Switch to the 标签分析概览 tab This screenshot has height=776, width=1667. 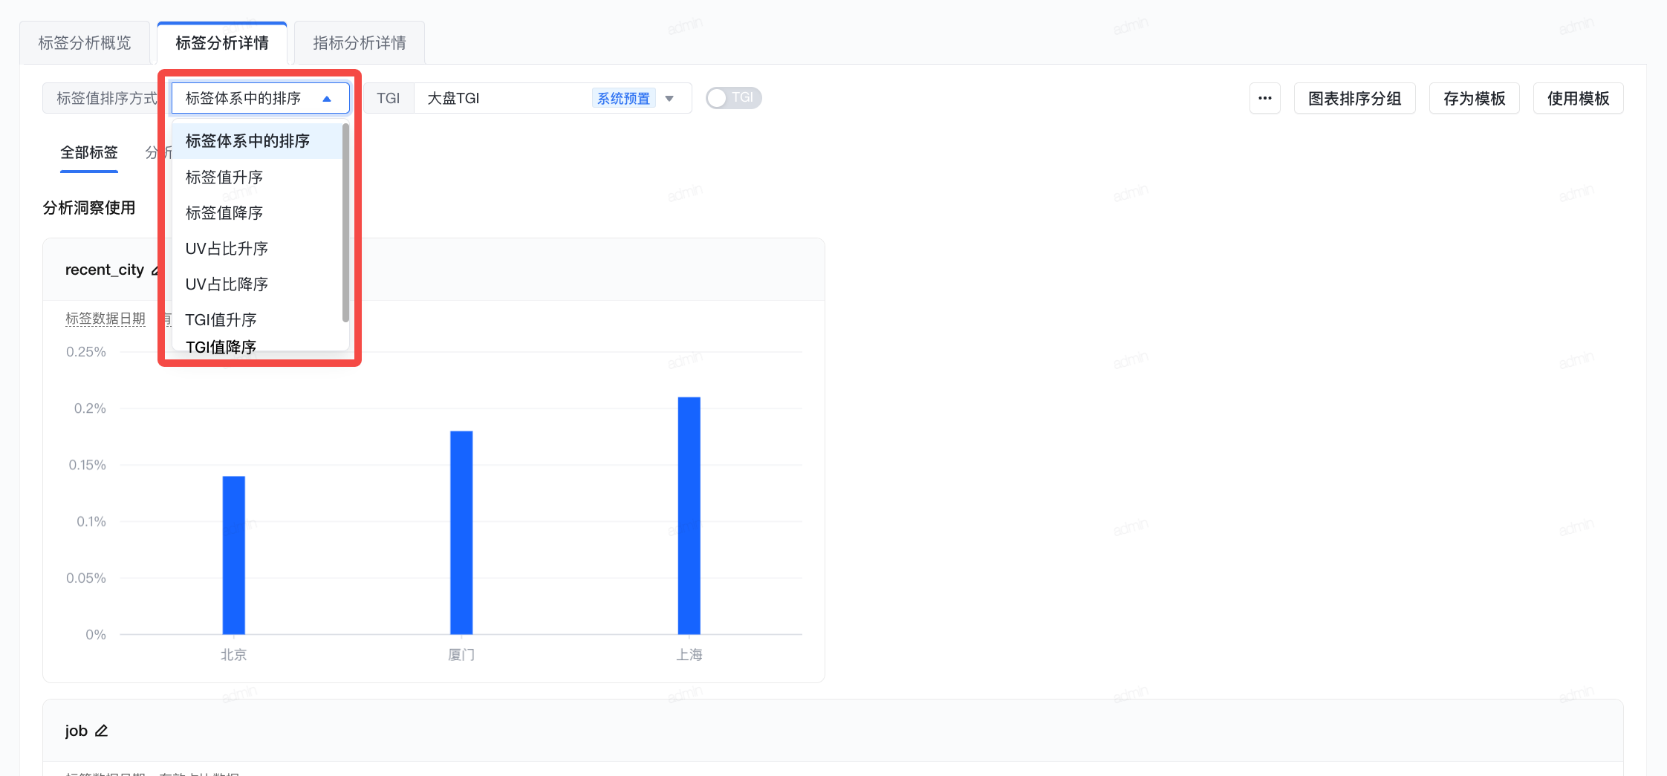pyautogui.click(x=85, y=43)
